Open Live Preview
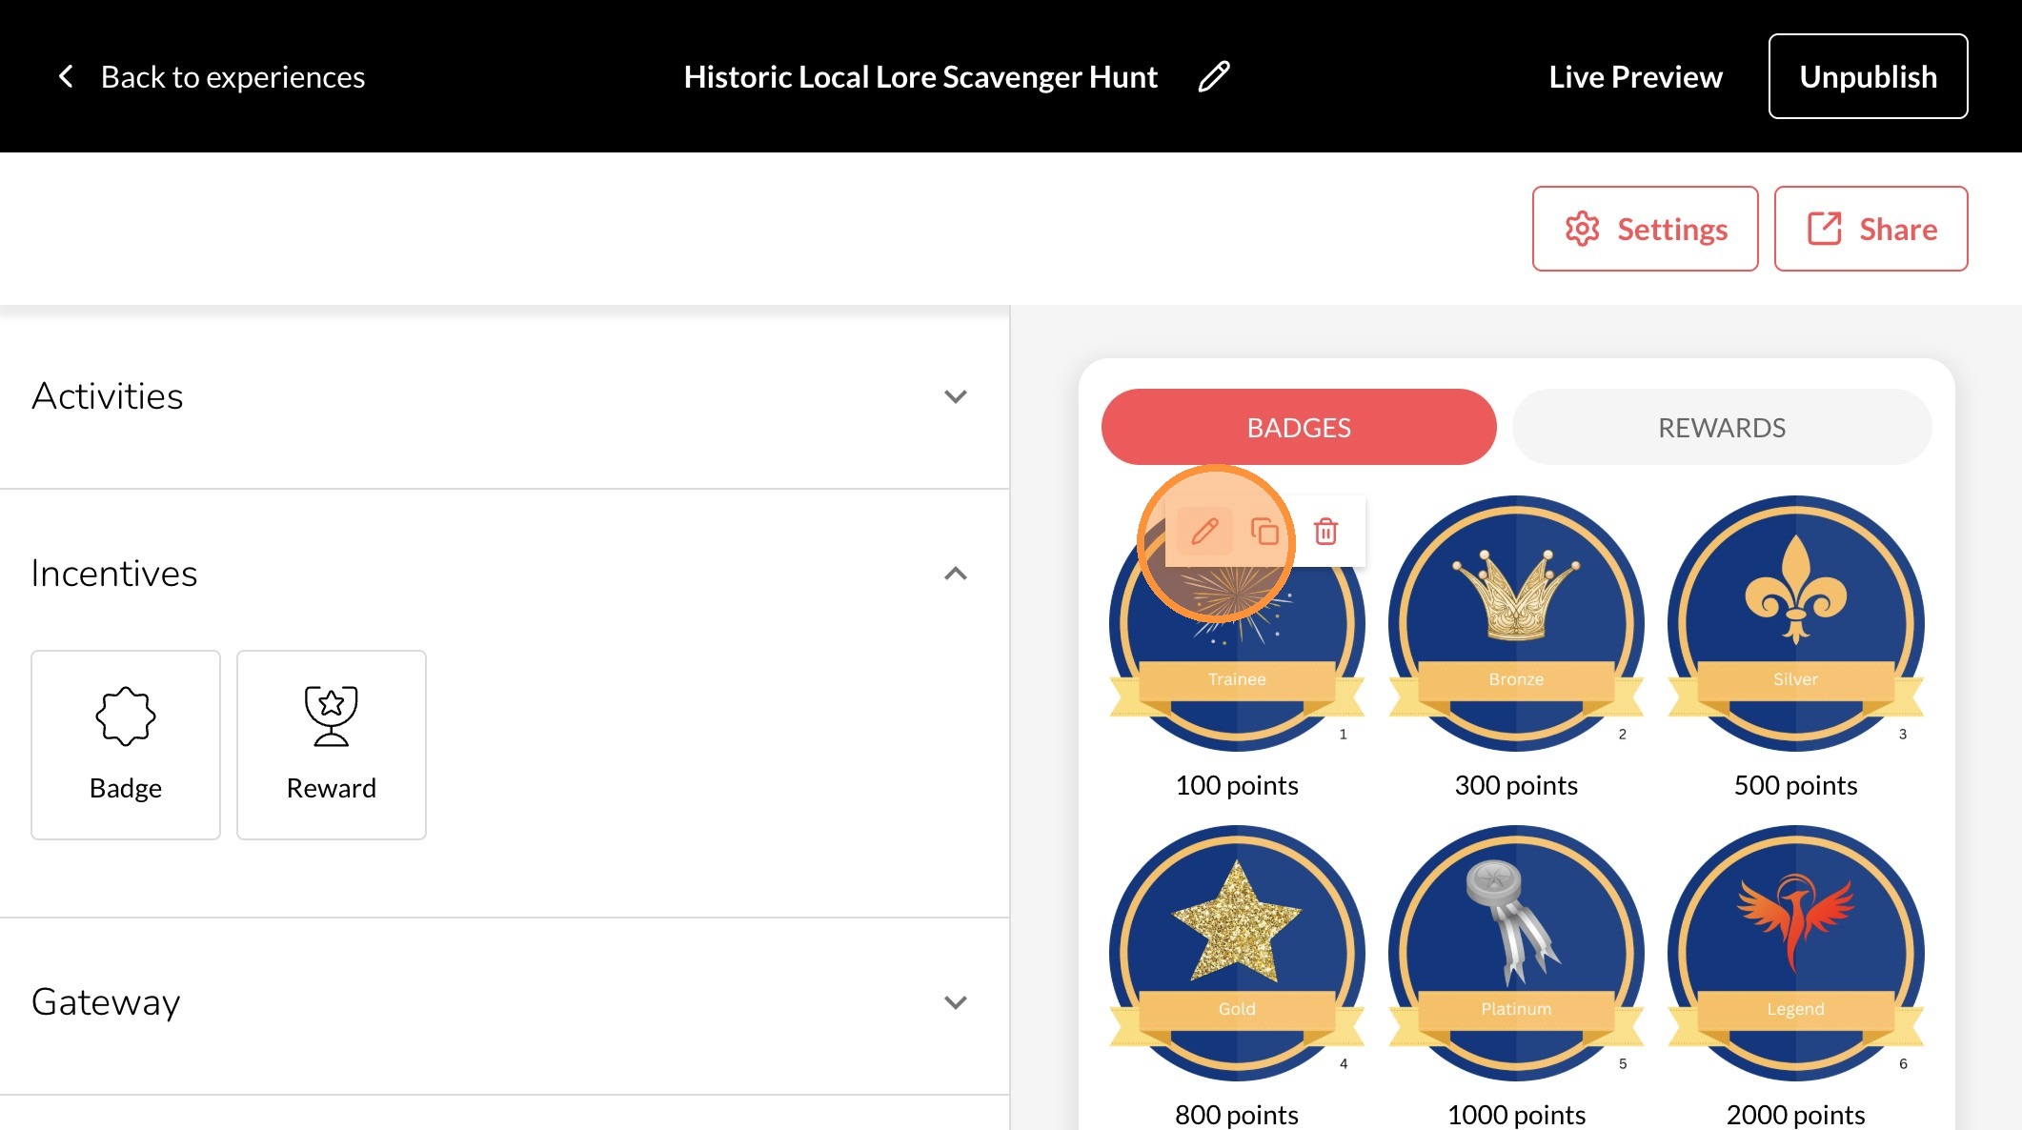This screenshot has height=1130, width=2022. click(1635, 76)
